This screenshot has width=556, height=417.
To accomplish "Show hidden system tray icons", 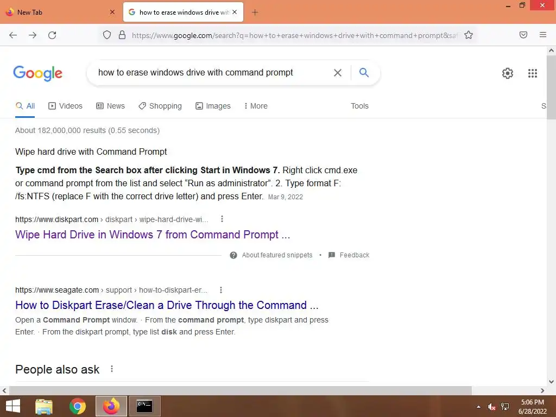I will click(478, 407).
